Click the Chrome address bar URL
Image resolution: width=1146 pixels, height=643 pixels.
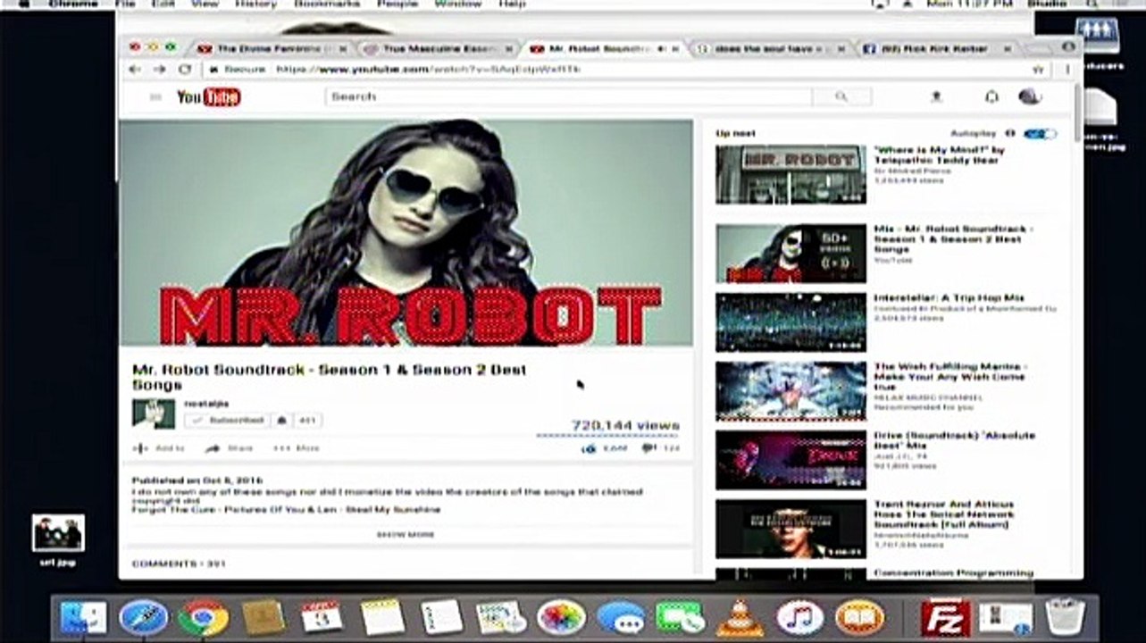pos(429,69)
